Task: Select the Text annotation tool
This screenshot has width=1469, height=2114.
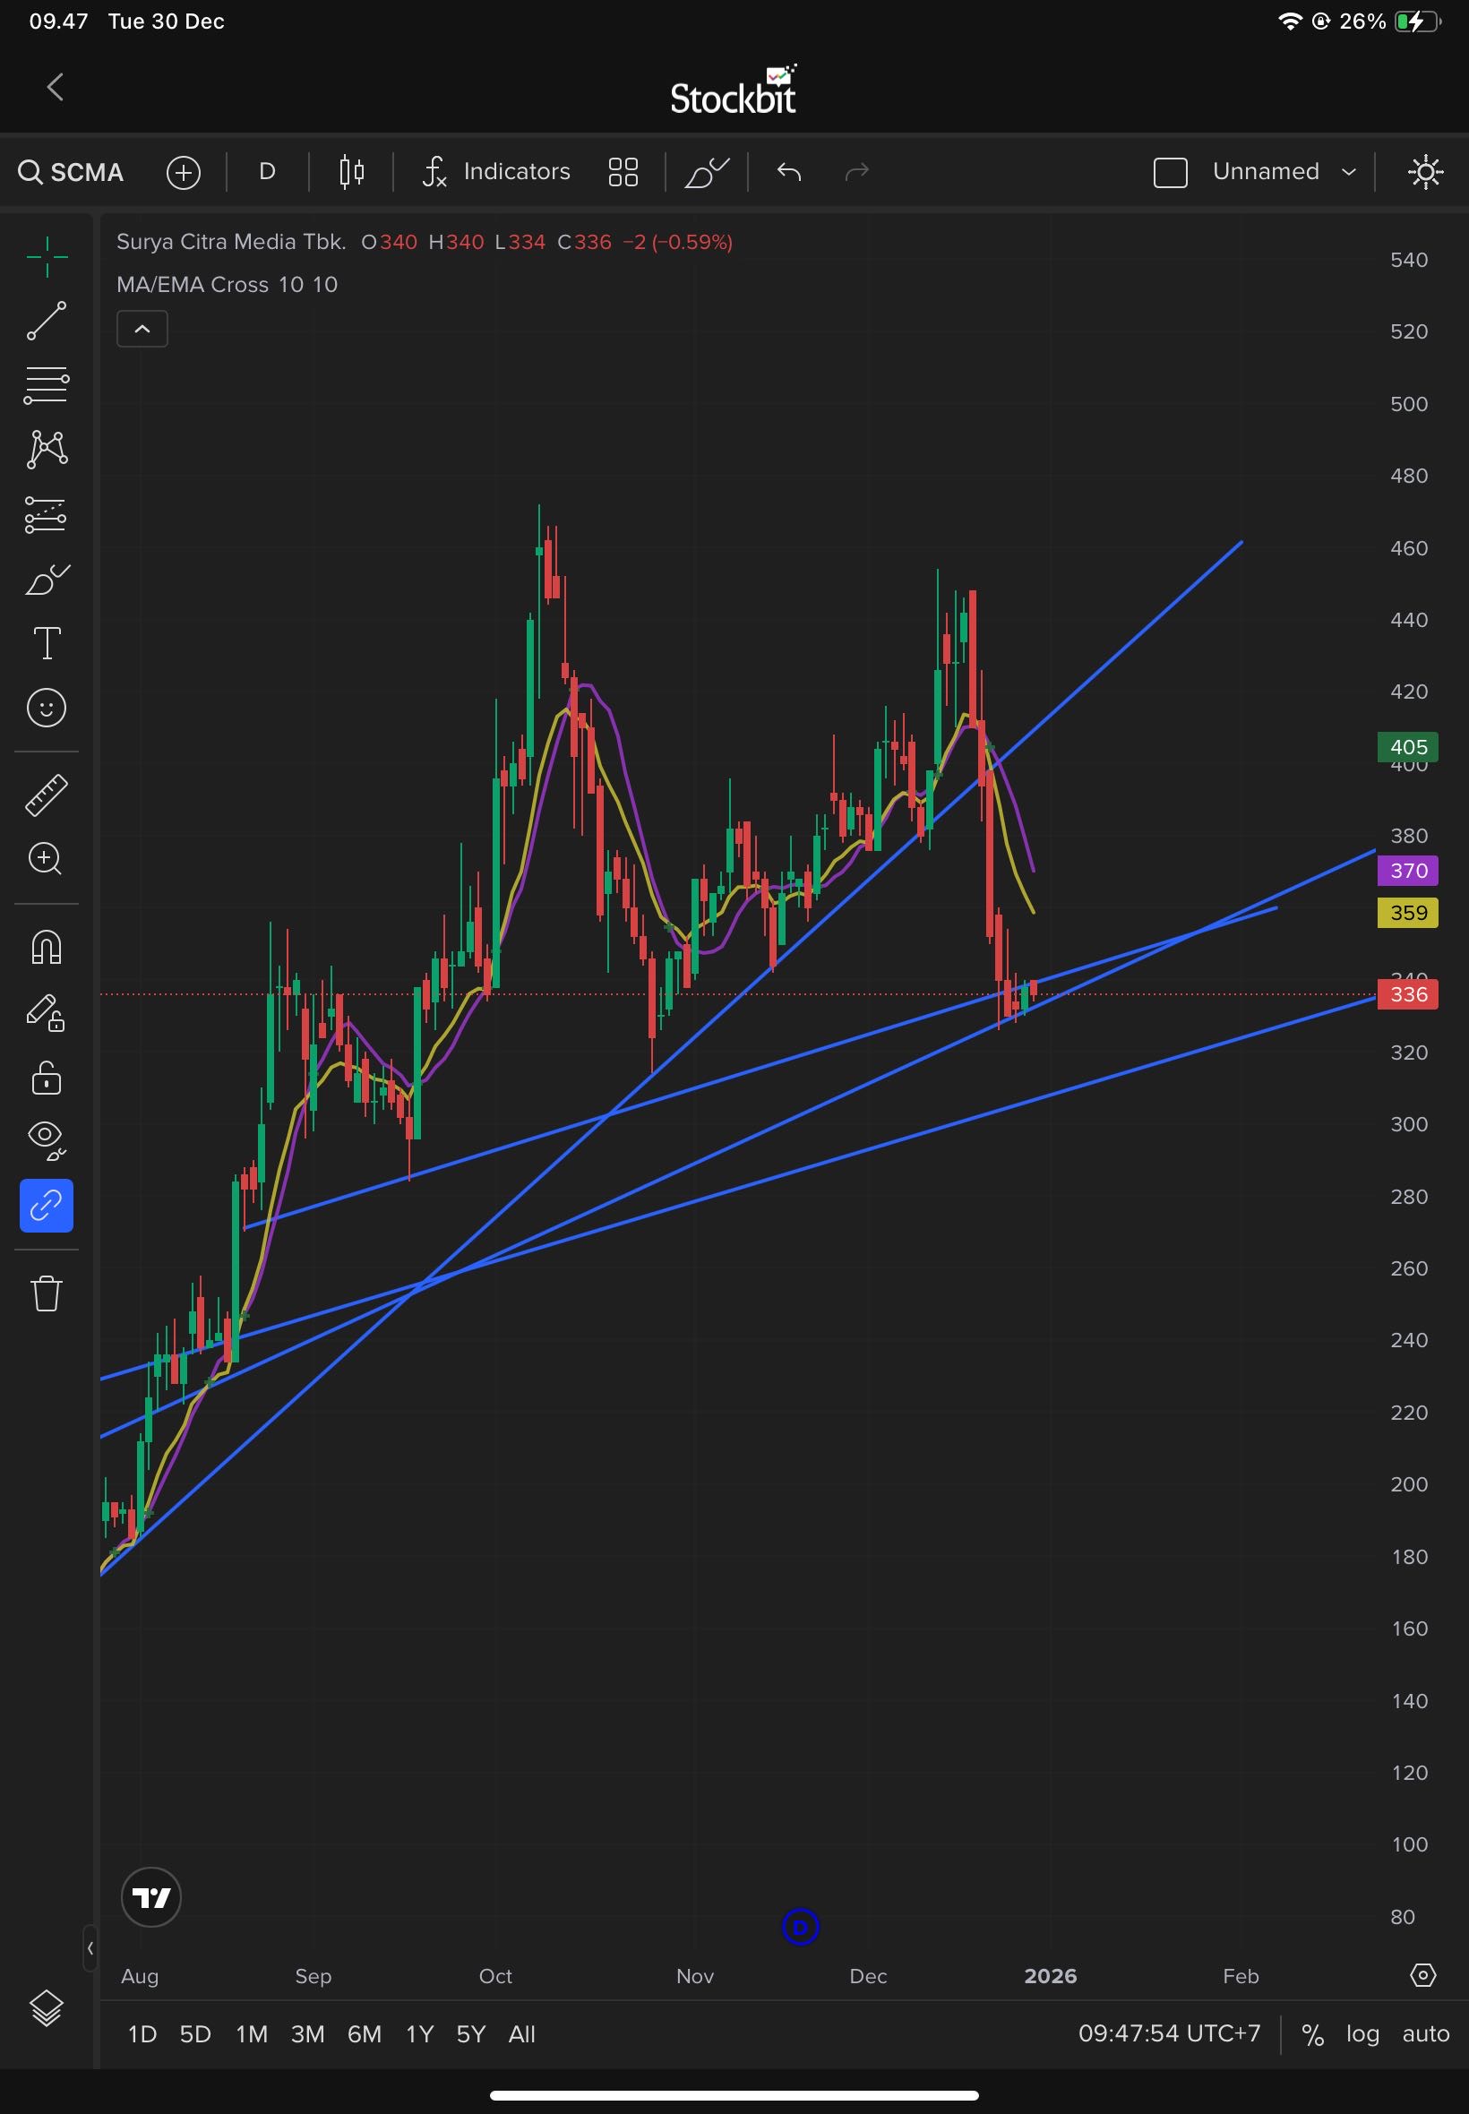Action: point(47,643)
